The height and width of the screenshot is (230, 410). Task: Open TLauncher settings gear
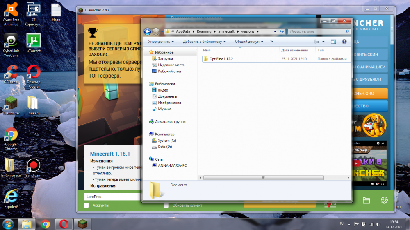point(384,200)
